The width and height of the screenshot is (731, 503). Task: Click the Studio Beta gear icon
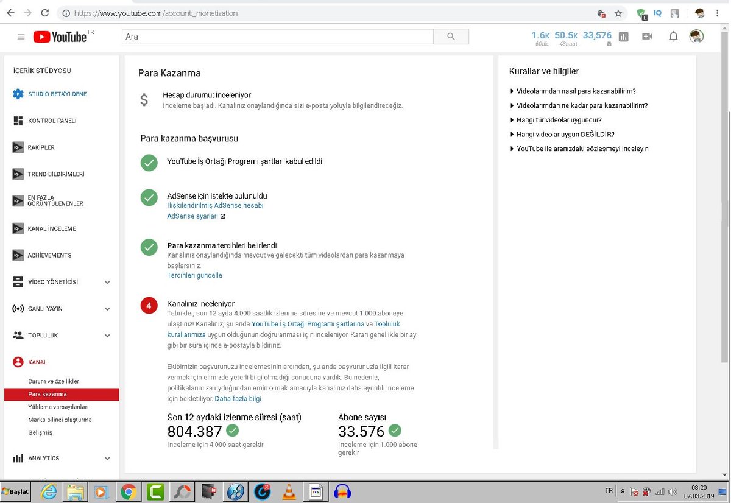(x=18, y=94)
